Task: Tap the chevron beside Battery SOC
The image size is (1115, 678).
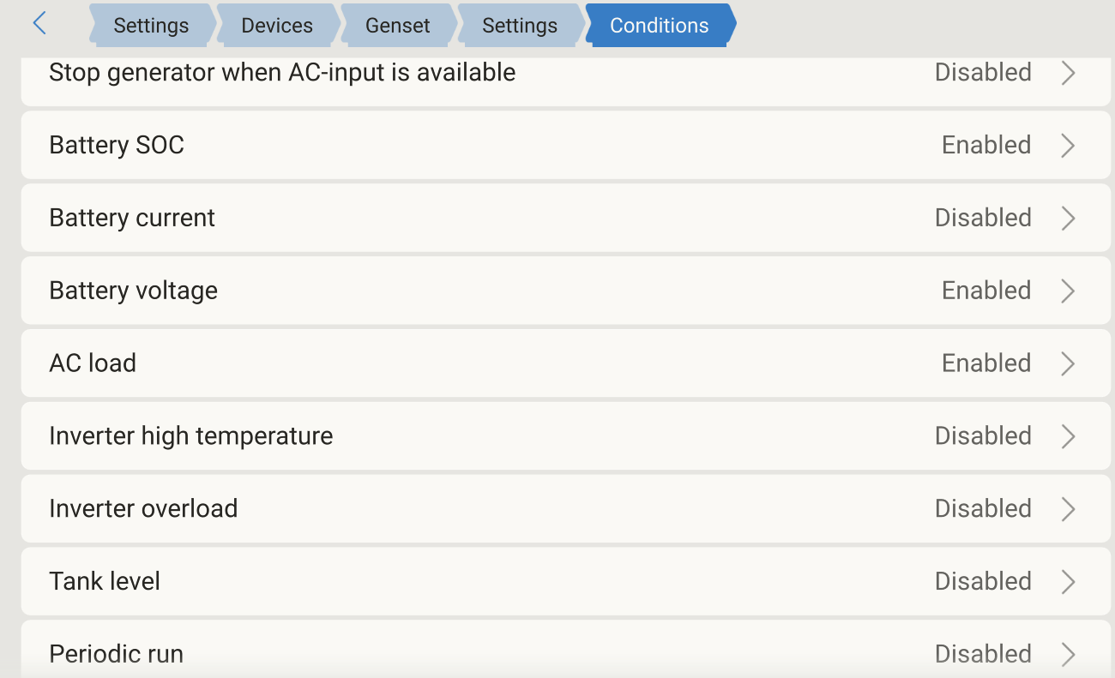Action: [1068, 146]
